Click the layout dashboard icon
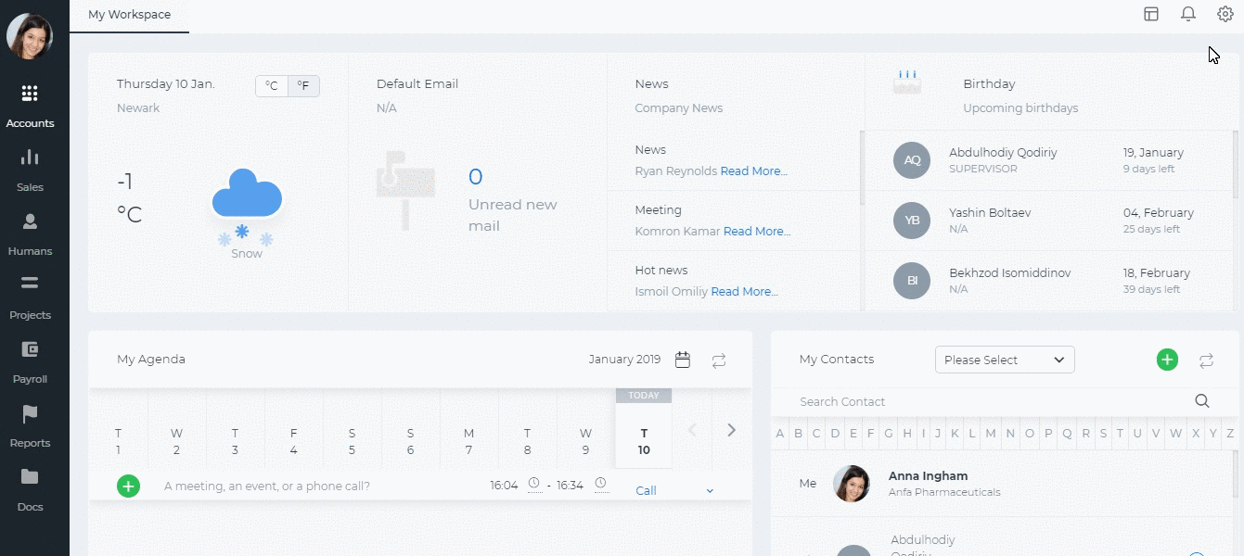Screen dimensions: 1244x556 [1151, 14]
